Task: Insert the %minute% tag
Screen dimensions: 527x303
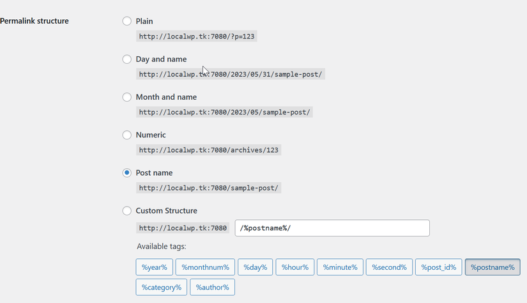Action: click(340, 267)
